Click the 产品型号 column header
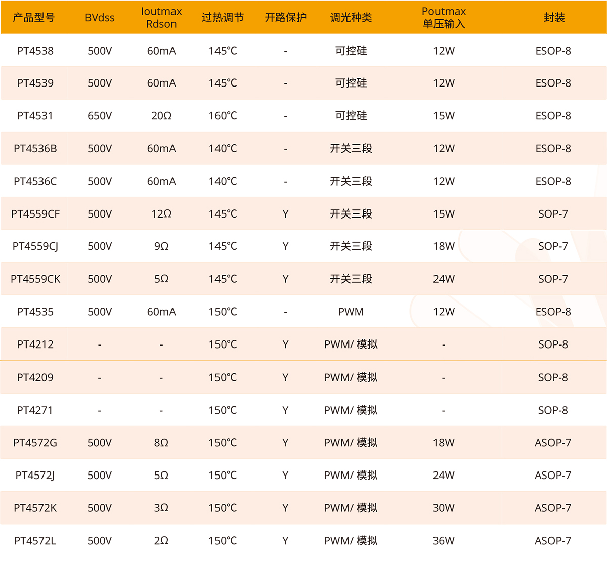This screenshot has height=561, width=607. [x=34, y=18]
